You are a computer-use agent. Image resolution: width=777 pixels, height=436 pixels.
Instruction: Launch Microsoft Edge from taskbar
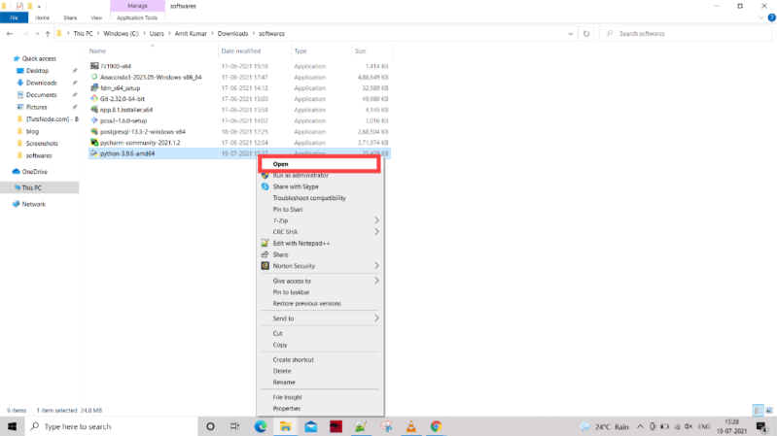point(261,426)
